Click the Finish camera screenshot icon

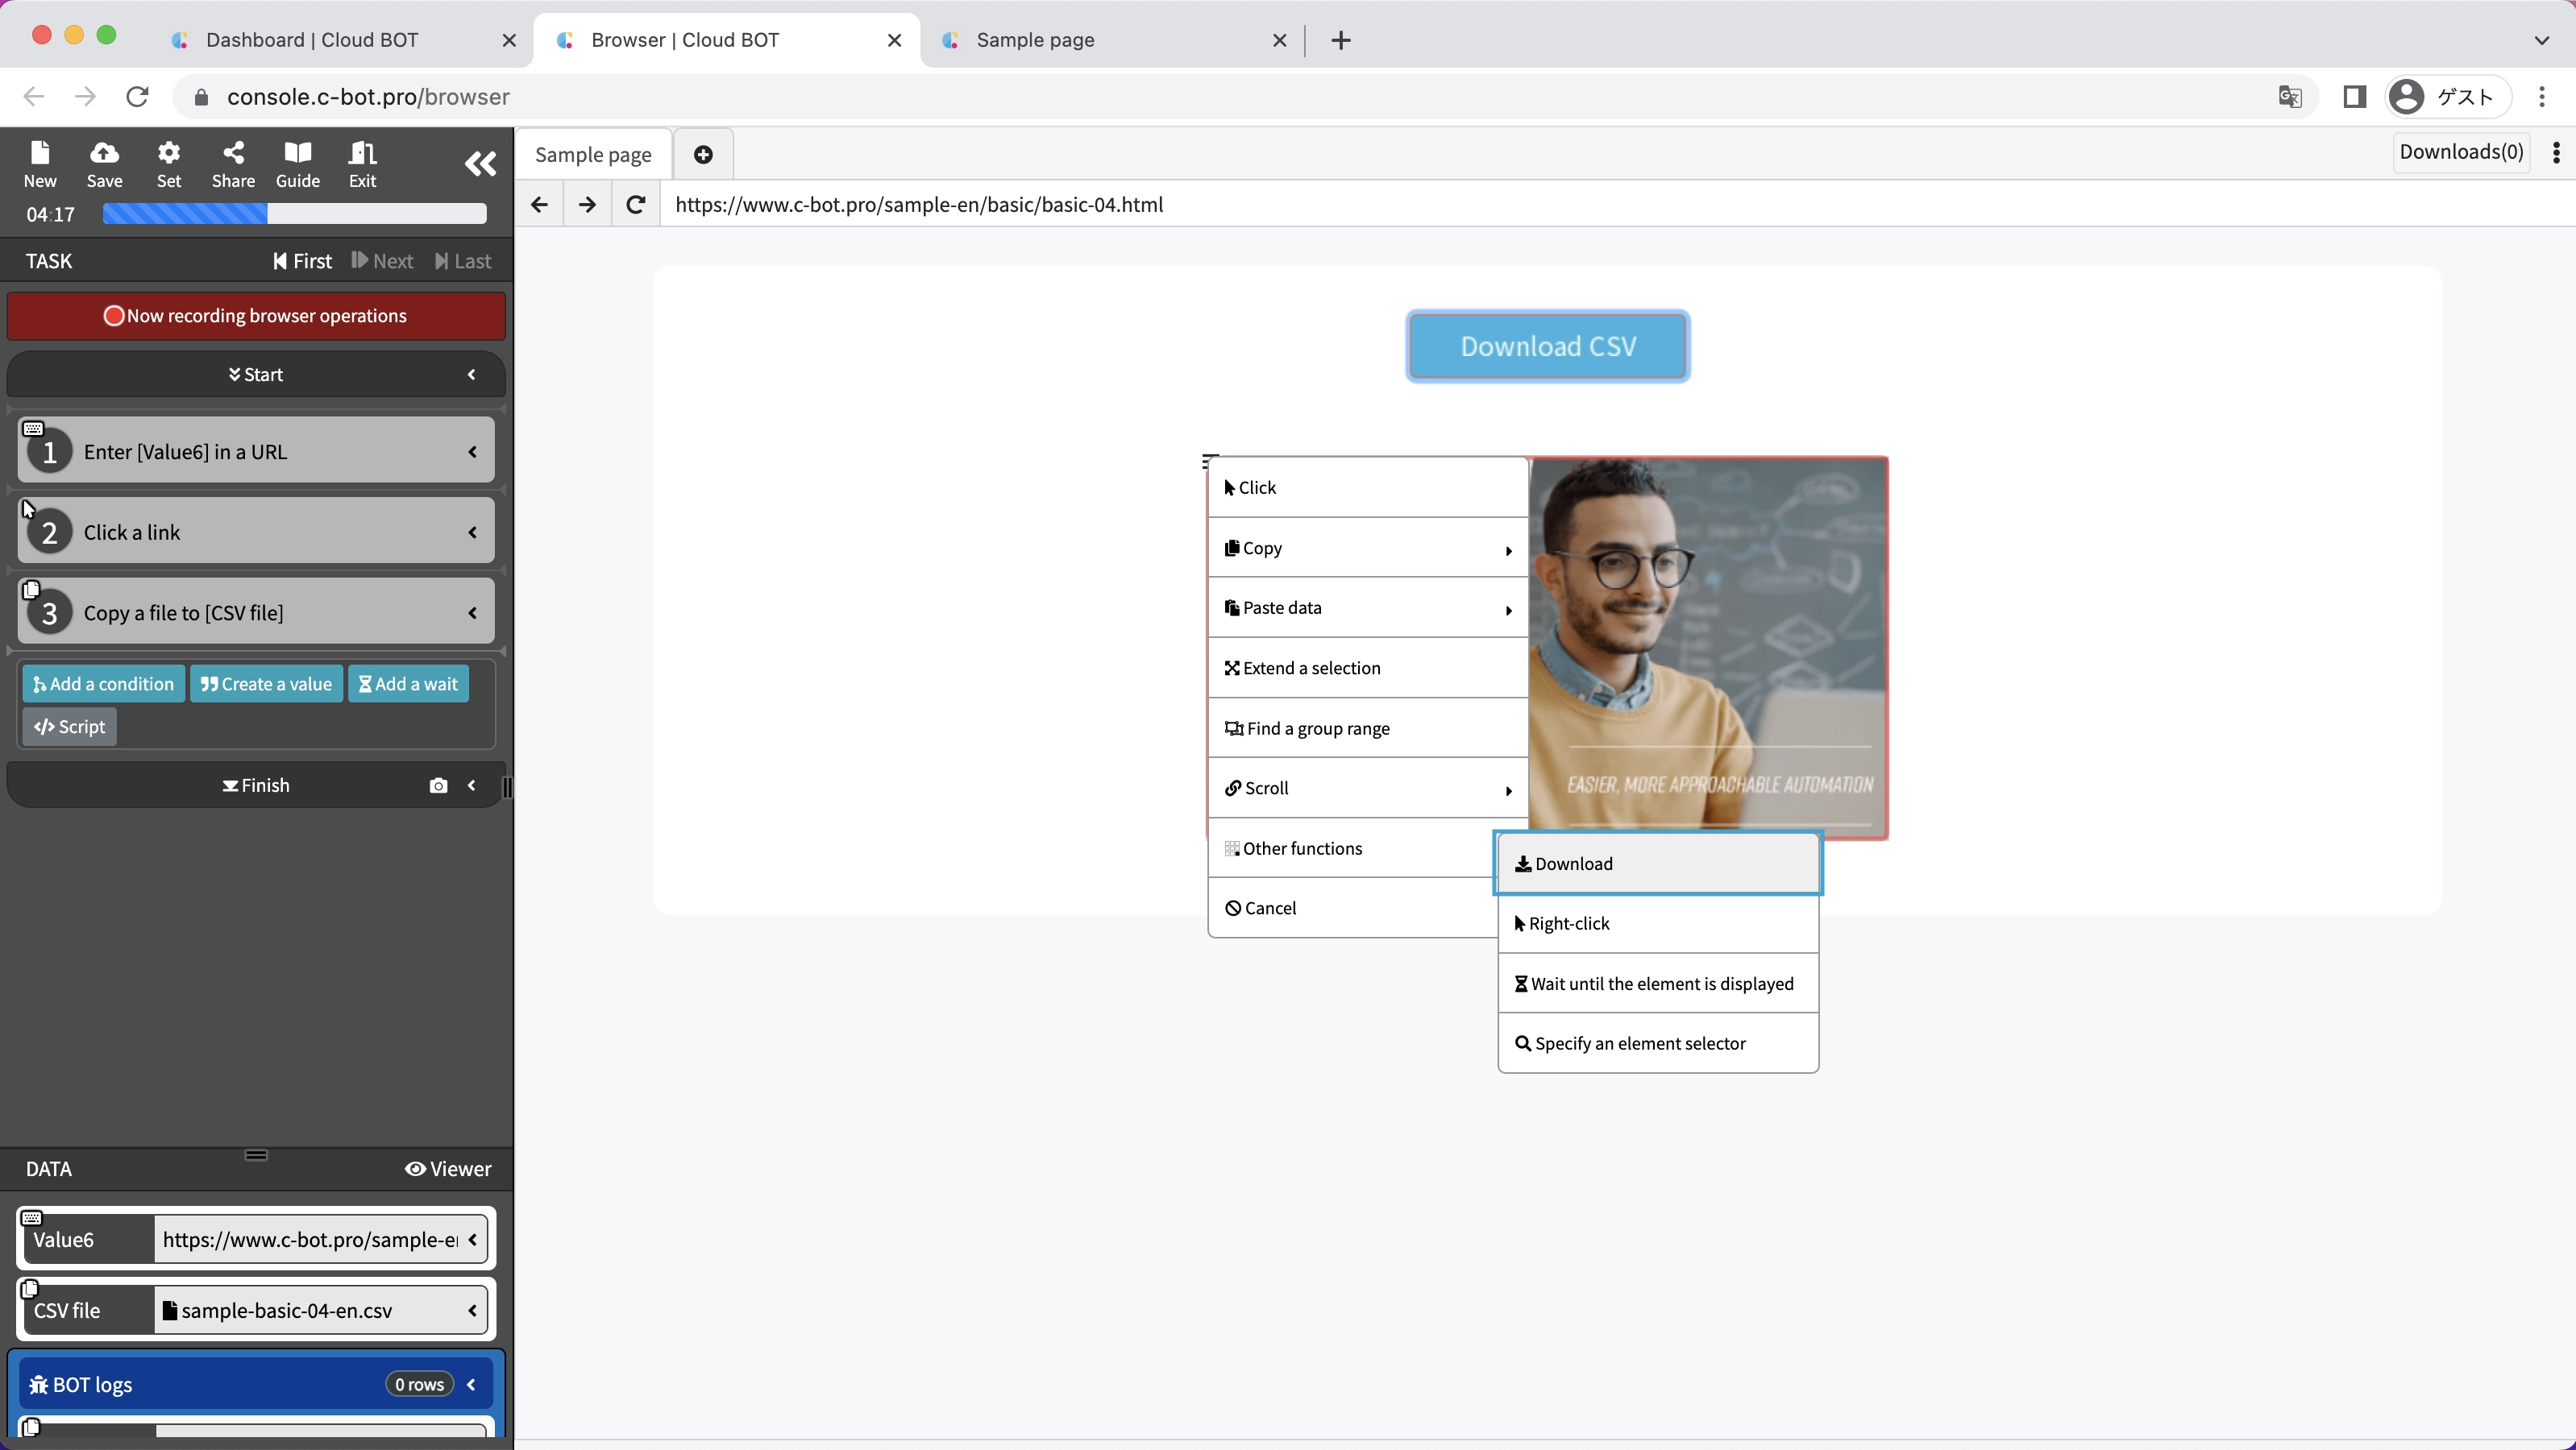click(438, 785)
